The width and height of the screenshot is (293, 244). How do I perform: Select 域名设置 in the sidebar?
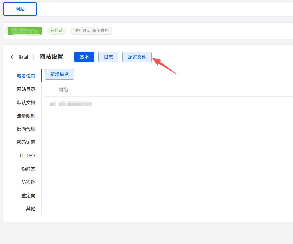coord(26,76)
